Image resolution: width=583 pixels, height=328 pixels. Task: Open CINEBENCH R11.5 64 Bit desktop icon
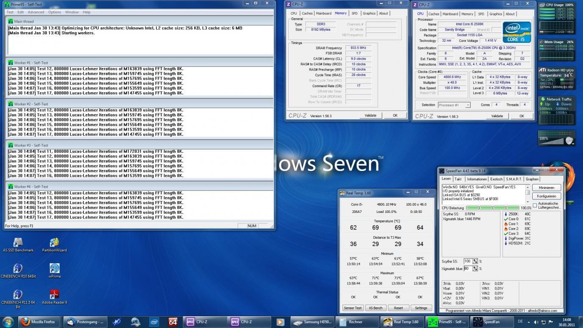(x=18, y=299)
